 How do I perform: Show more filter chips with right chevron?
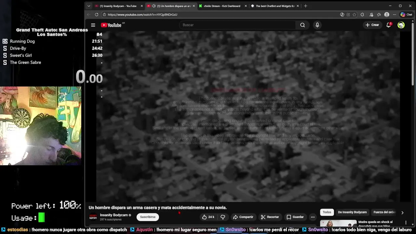click(x=402, y=213)
